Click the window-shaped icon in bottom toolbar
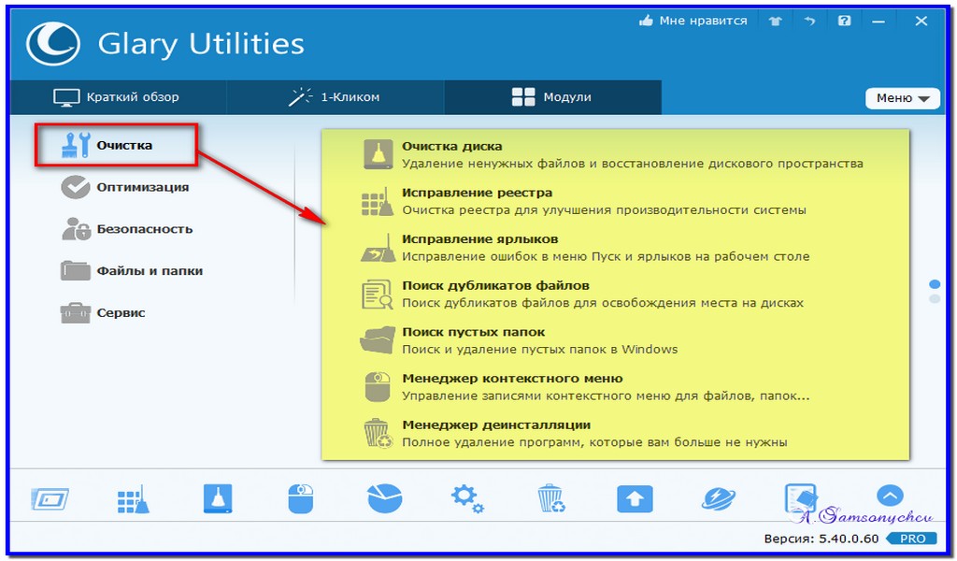 click(x=50, y=499)
